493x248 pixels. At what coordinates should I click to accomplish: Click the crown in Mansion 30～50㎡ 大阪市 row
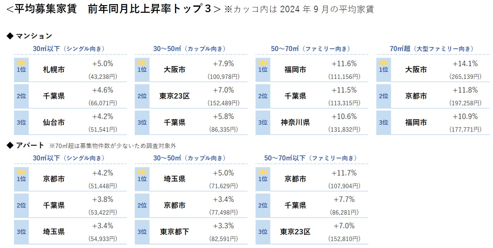click(142, 62)
